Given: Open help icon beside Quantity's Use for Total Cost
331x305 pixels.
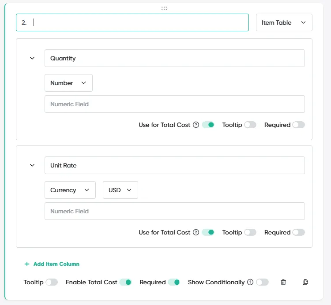Looking at the screenshot, I should click(x=196, y=125).
